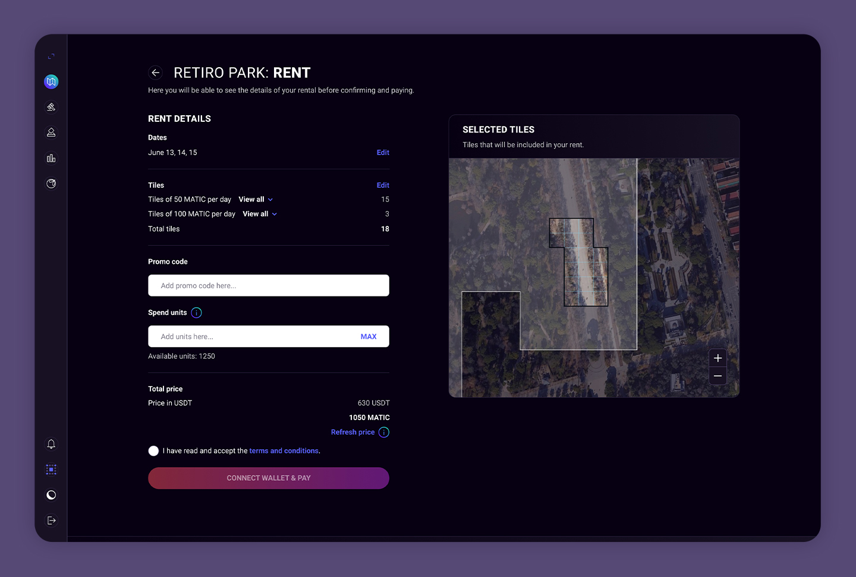The height and width of the screenshot is (577, 856).
Task: Open the auction gavel icon in sidebar
Action: pyautogui.click(x=51, y=107)
